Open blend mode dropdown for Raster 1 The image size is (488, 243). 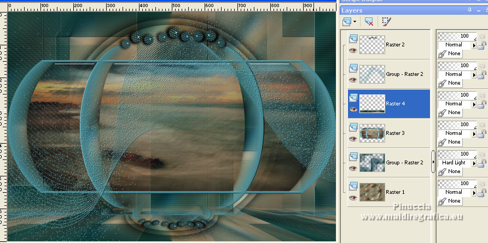pyautogui.click(x=474, y=192)
